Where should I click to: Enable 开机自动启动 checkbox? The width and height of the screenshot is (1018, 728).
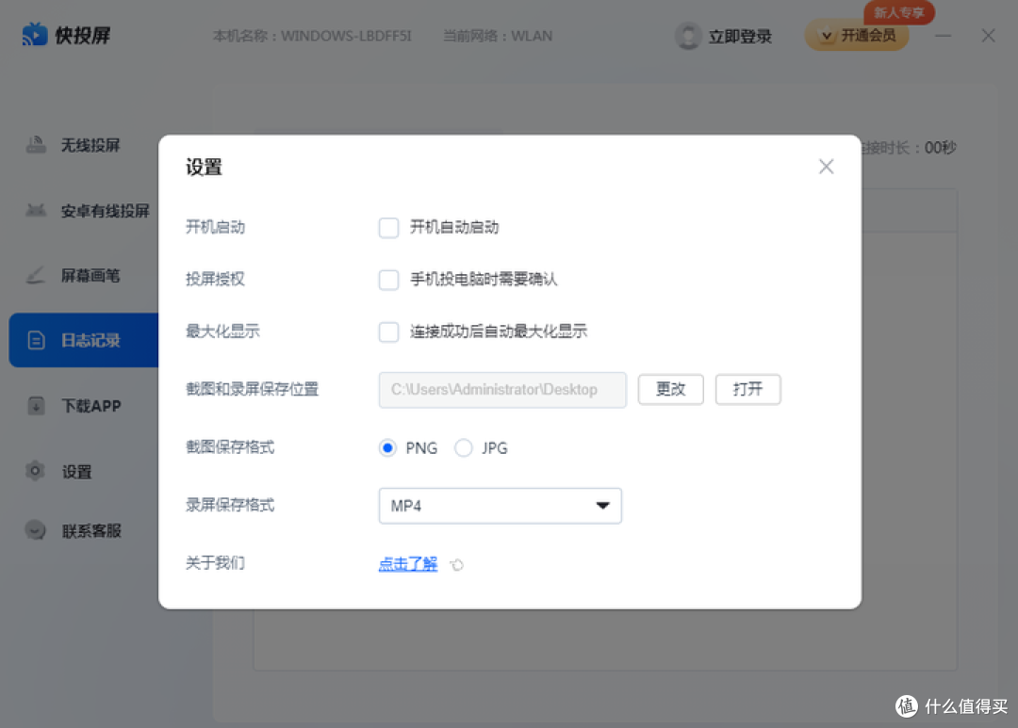click(x=388, y=228)
